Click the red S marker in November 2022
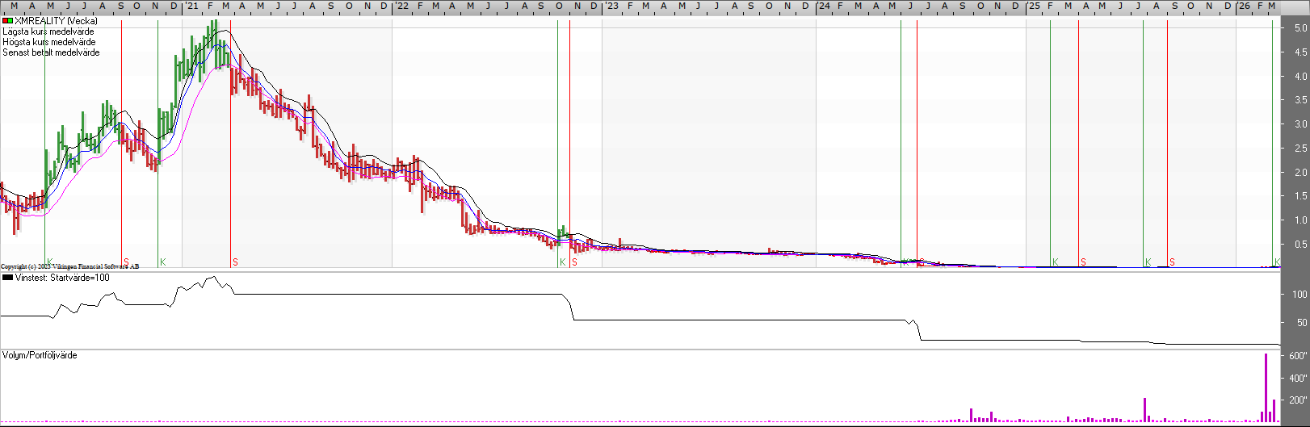The width and height of the screenshot is (1310, 427). tap(574, 262)
